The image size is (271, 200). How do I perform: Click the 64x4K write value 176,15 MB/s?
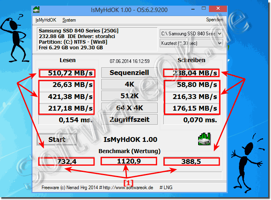(x=191, y=108)
